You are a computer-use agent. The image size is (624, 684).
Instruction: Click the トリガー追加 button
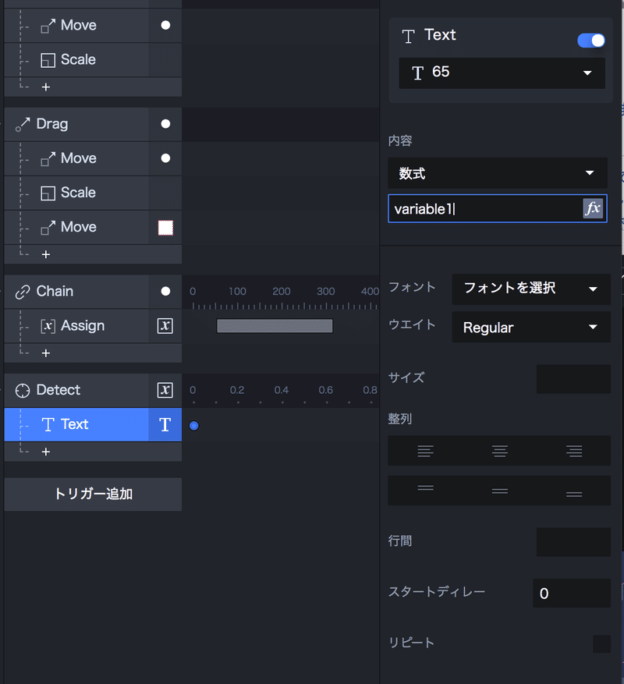[93, 494]
